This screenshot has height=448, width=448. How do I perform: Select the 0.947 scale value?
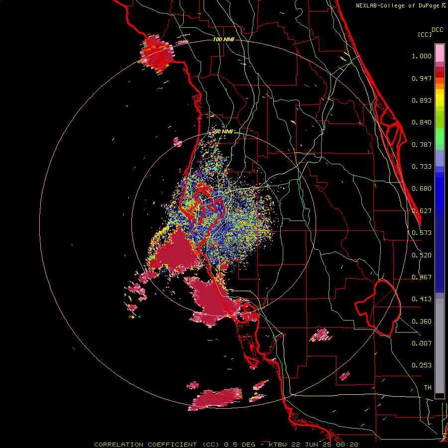click(422, 78)
